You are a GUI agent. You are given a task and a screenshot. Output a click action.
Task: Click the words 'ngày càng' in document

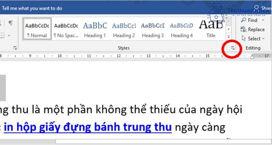point(200,128)
